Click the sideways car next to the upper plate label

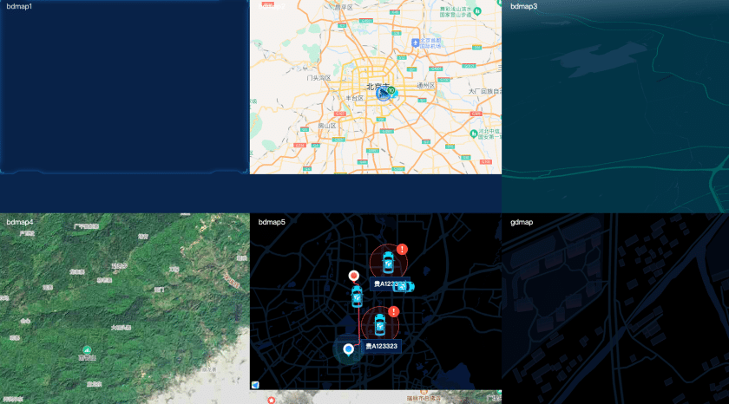403,286
